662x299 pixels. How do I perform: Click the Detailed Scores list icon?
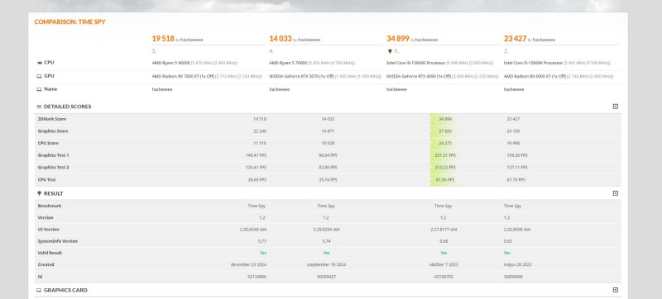tap(39, 107)
